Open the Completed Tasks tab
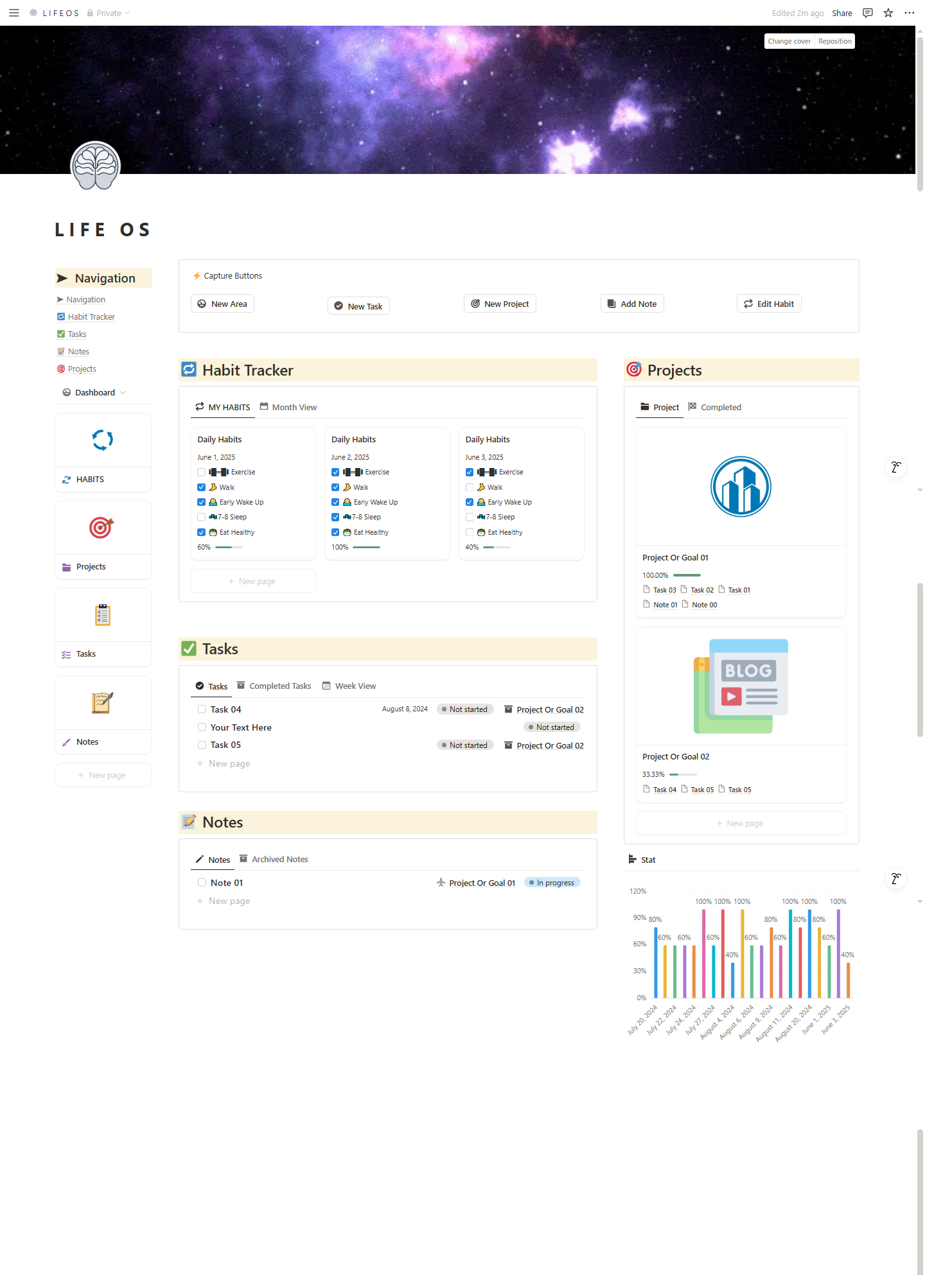The height and width of the screenshot is (1275, 925). click(274, 686)
